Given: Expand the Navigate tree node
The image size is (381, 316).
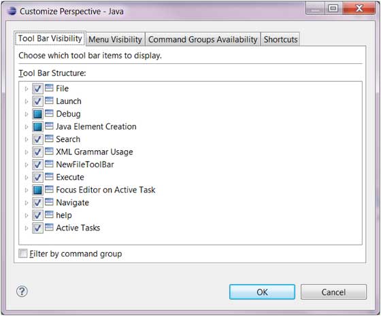Looking at the screenshot, I should point(27,203).
